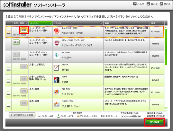The width and height of the screenshot is (173, 131).
Task: Click the 概要 column header
Action: [x=127, y=23]
